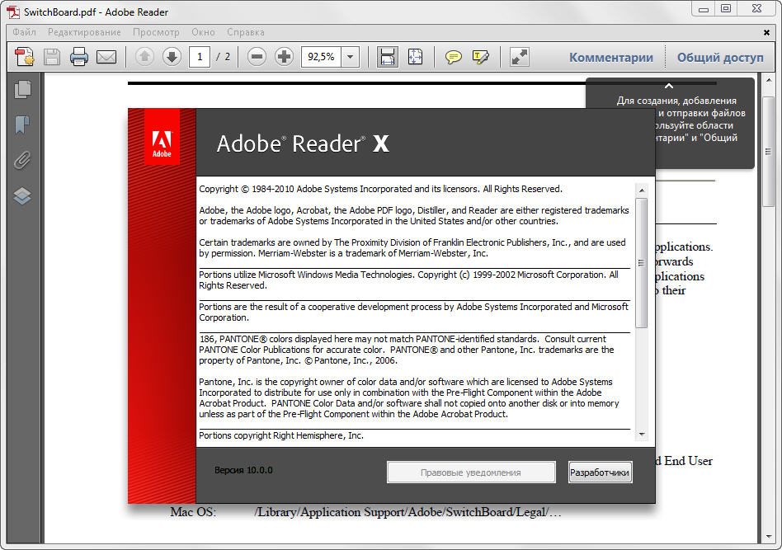Open the Файл menu
Screen dimensions: 782x550
tap(24, 32)
